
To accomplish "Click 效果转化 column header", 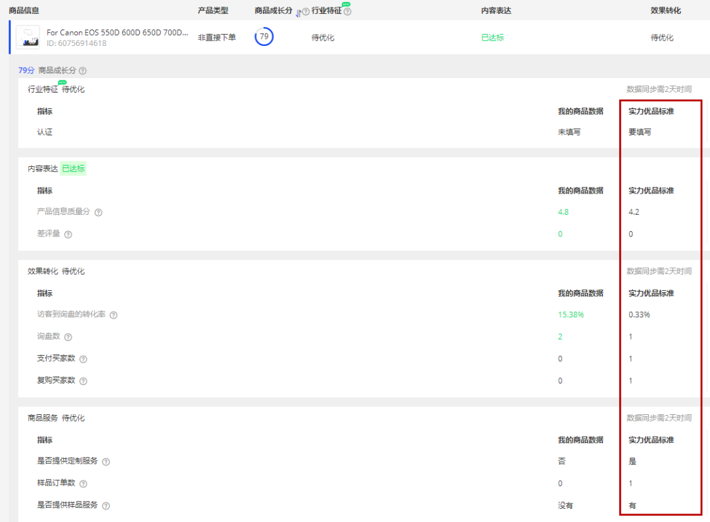I will tap(665, 11).
